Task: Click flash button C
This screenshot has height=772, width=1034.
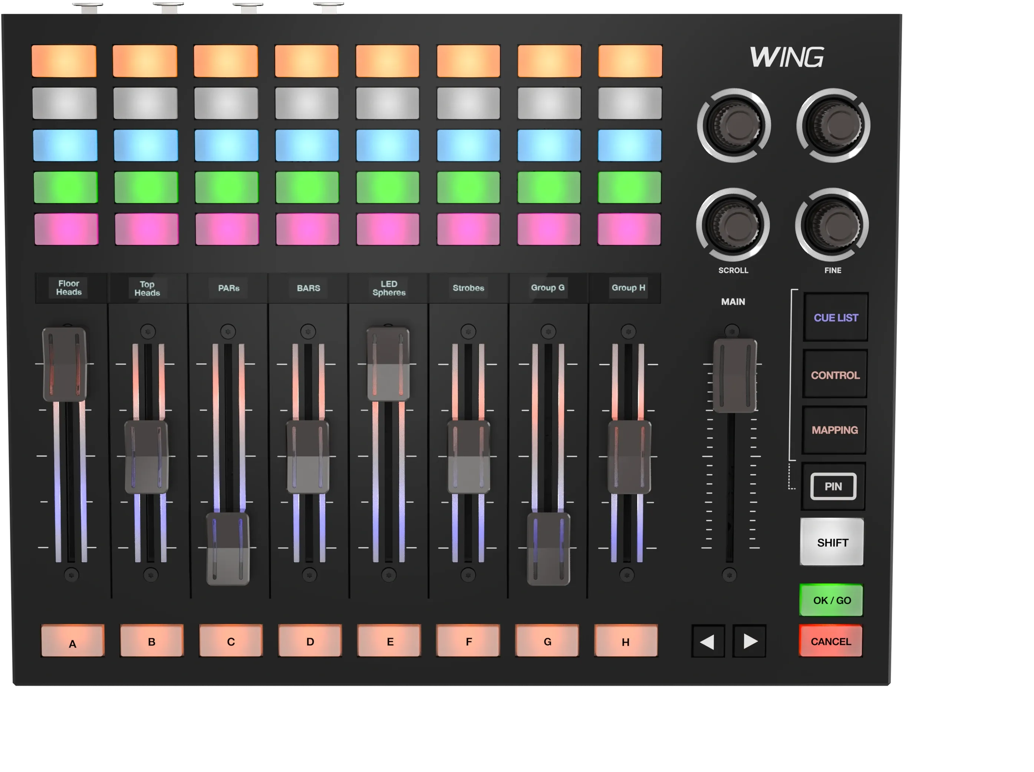Action: [x=231, y=641]
